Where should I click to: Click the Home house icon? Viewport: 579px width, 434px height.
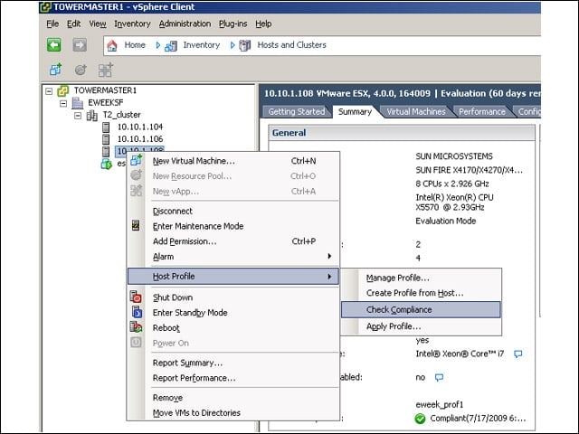[x=112, y=45]
